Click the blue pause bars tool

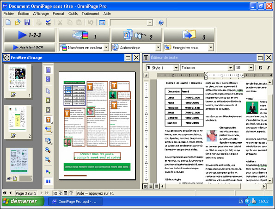click(48, 181)
